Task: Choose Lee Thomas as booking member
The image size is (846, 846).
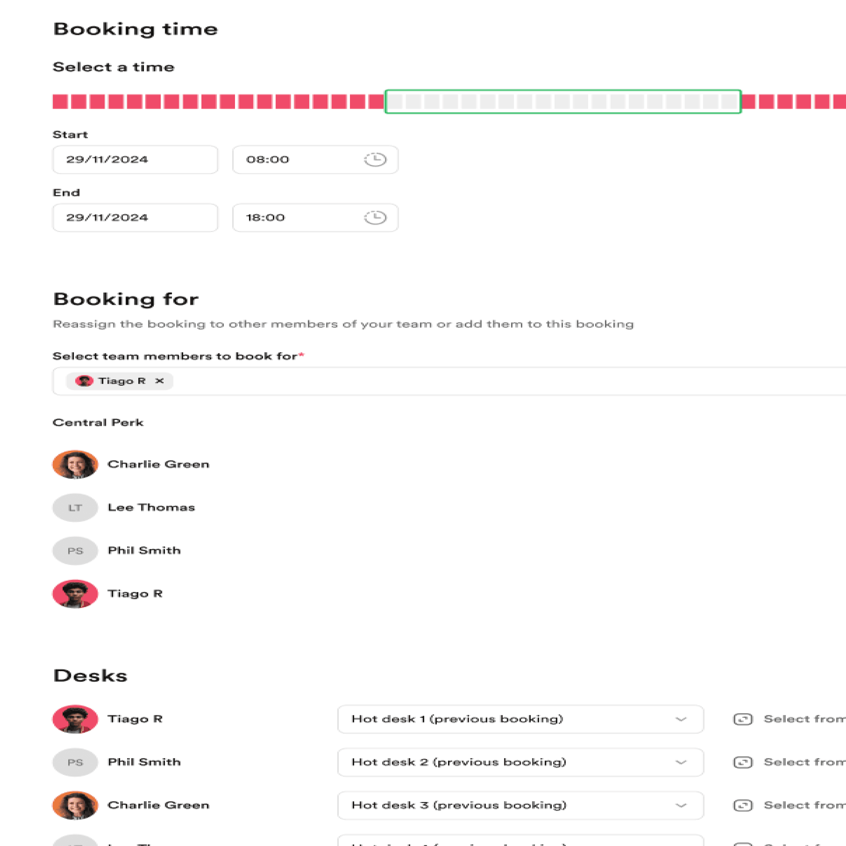Action: coord(151,508)
